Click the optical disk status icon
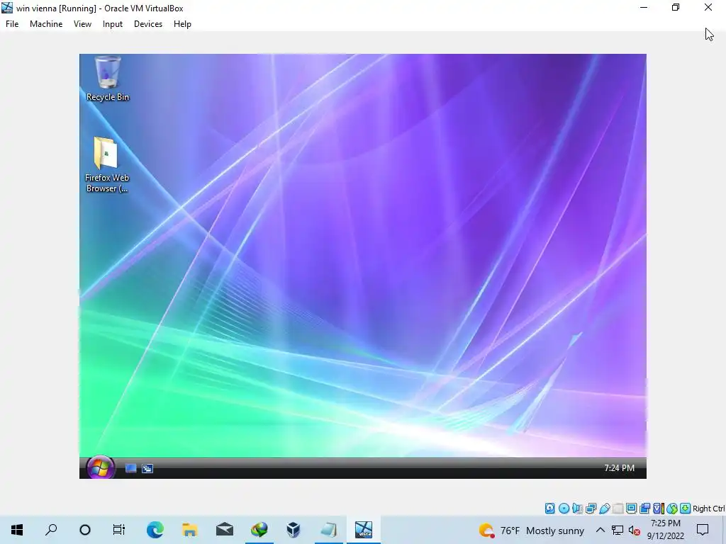The image size is (726, 544). (x=564, y=509)
